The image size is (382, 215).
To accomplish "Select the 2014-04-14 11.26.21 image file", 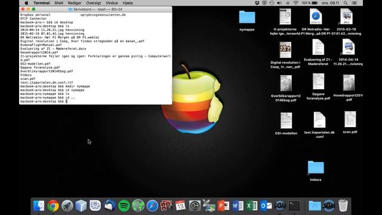I will point(348,53).
